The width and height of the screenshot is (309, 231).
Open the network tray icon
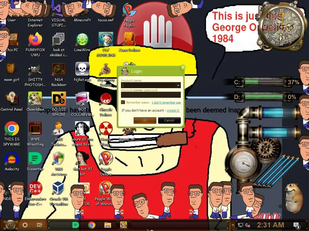coord(240,225)
